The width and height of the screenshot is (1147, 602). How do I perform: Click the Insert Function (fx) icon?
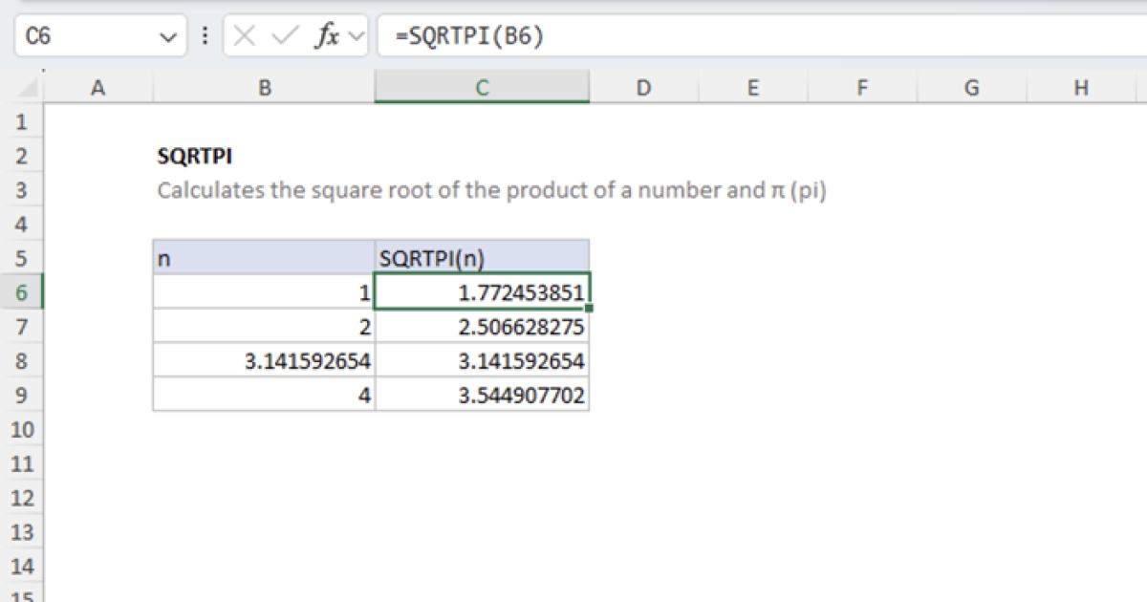pos(327,36)
